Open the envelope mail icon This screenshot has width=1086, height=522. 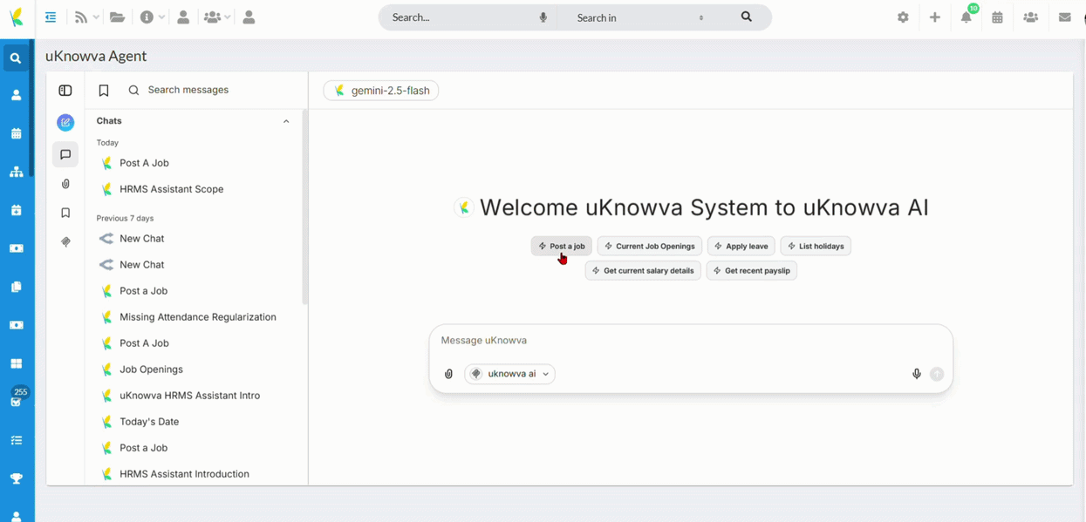(1064, 17)
